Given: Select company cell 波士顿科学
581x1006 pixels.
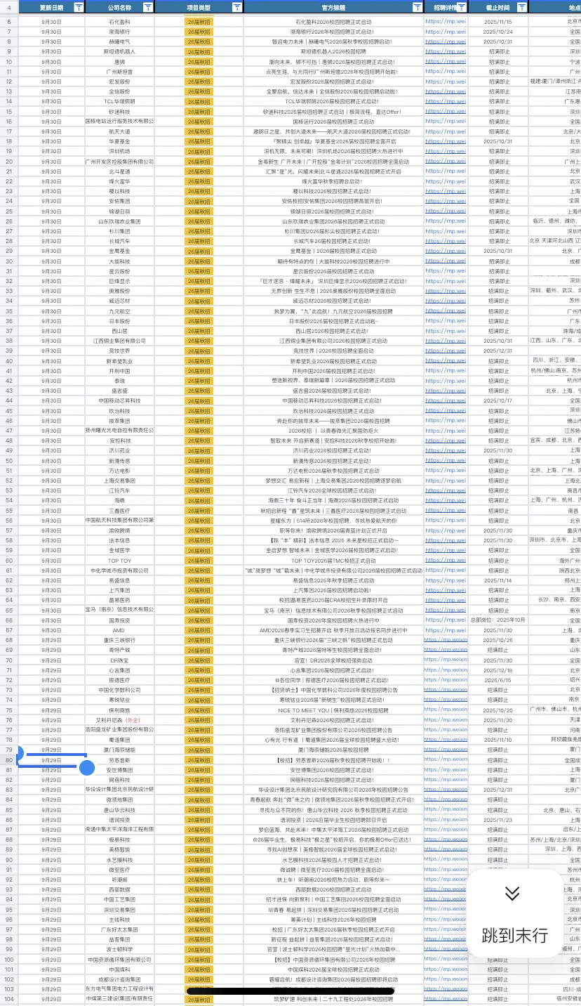Looking at the screenshot, I should 120,949.
